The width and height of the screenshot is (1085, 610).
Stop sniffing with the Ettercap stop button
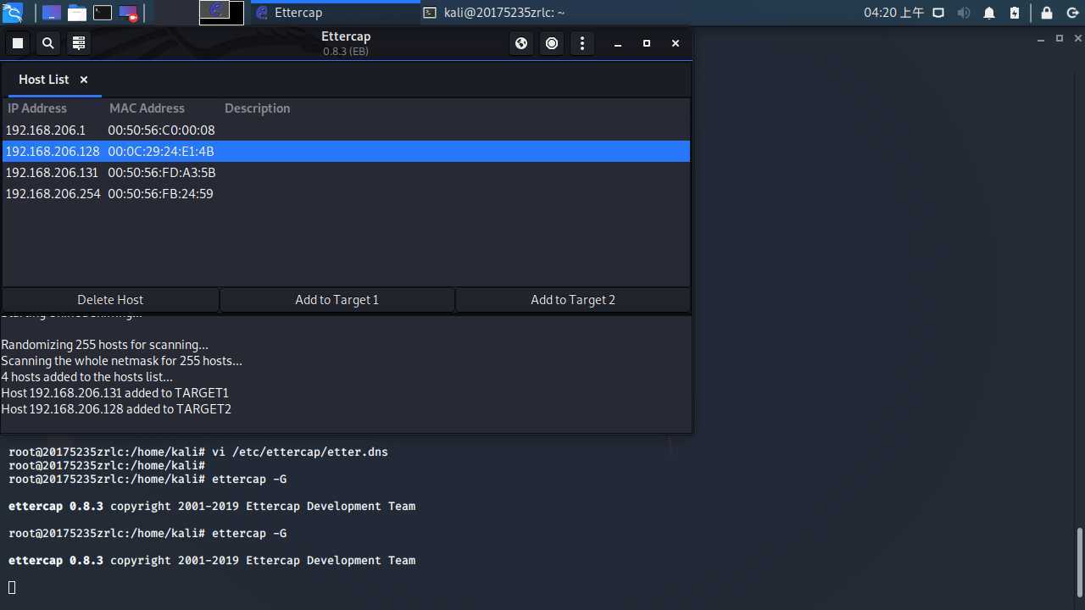(x=18, y=43)
